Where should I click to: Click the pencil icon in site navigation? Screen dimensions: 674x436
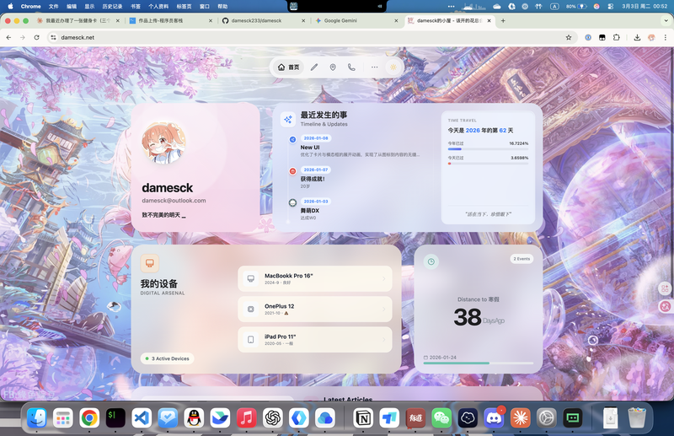pyautogui.click(x=314, y=67)
